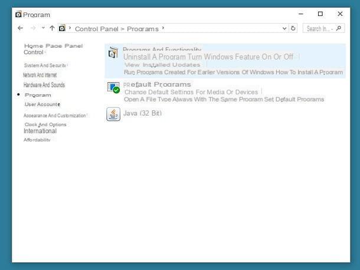Maximize the Program window
The image size is (360, 270).
click(x=320, y=14)
